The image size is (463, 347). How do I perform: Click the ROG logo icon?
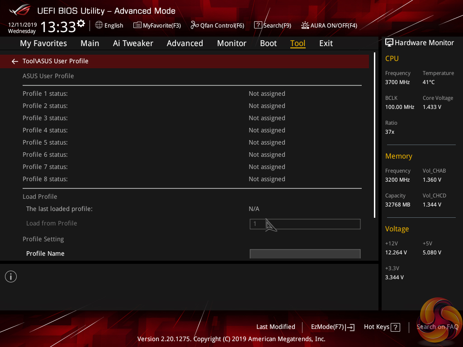click(x=20, y=10)
